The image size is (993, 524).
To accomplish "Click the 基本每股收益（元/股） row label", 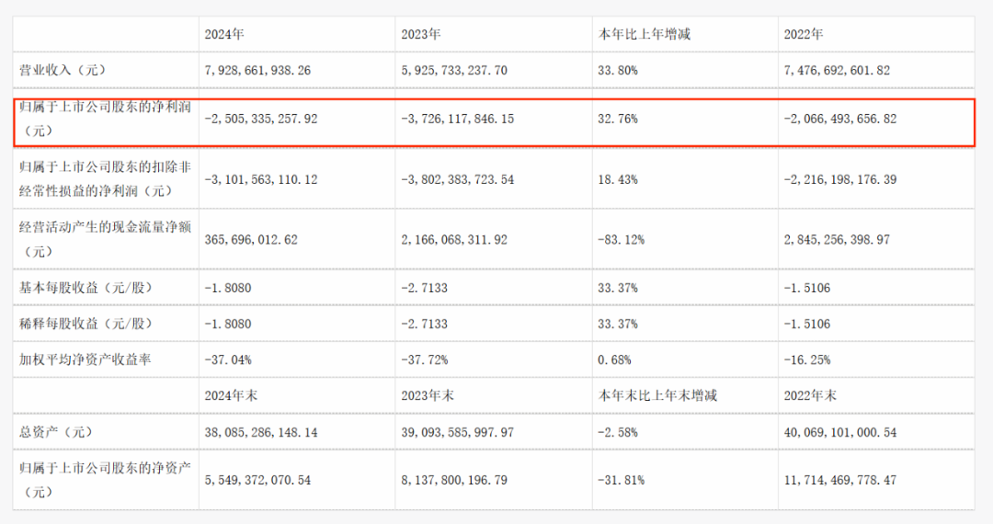I will [x=86, y=288].
